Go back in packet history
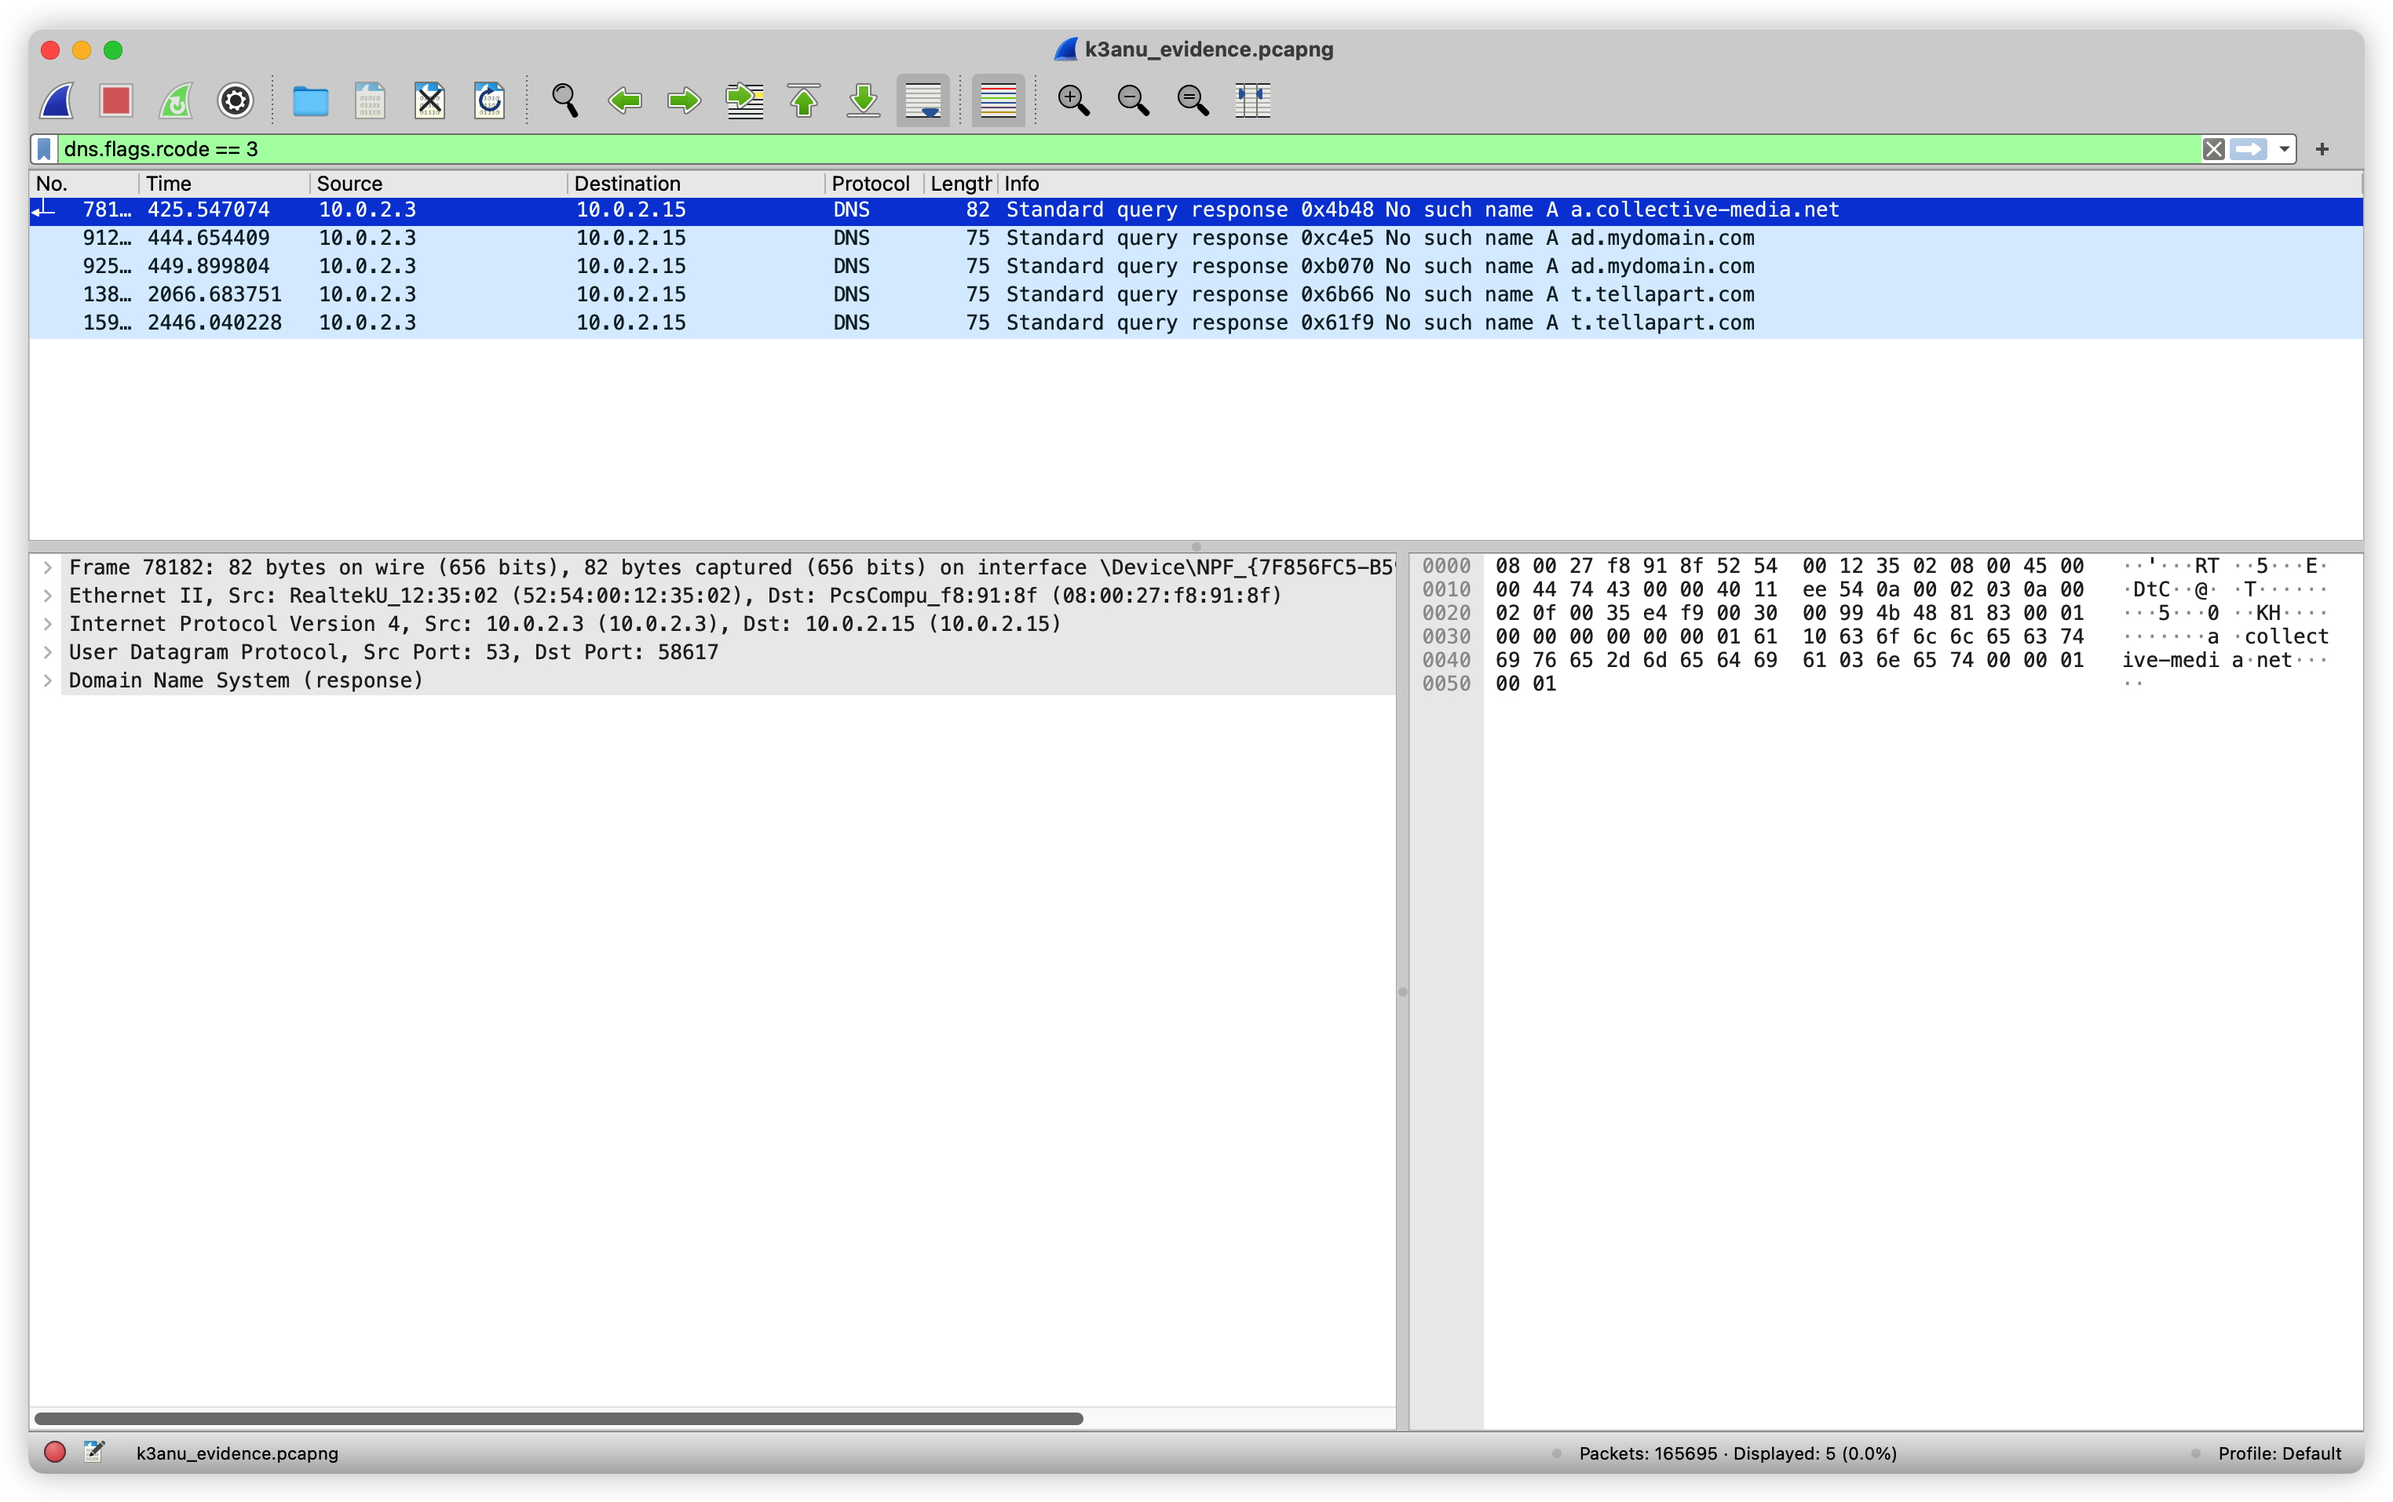 [625, 100]
